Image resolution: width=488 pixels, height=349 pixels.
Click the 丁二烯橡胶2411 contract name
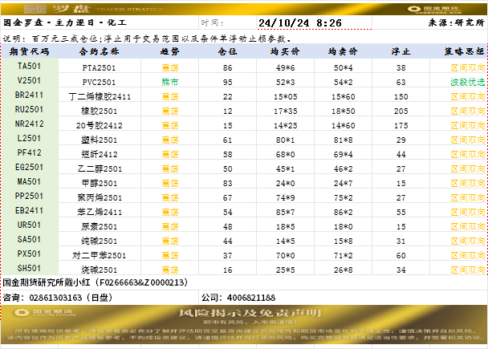[x=100, y=97]
